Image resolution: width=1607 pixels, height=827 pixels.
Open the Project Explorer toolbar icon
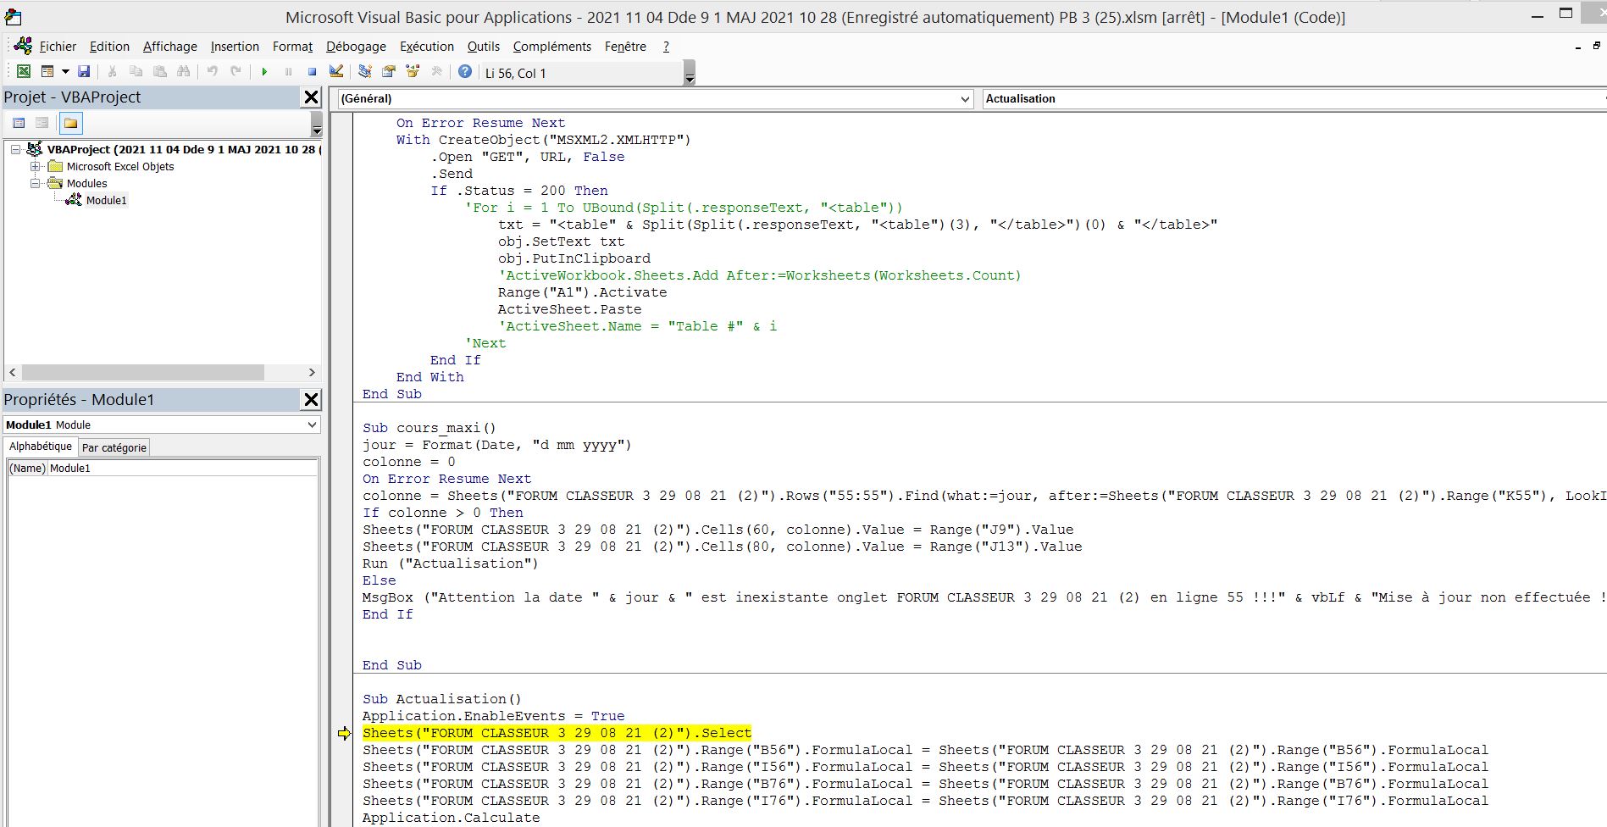tap(365, 72)
